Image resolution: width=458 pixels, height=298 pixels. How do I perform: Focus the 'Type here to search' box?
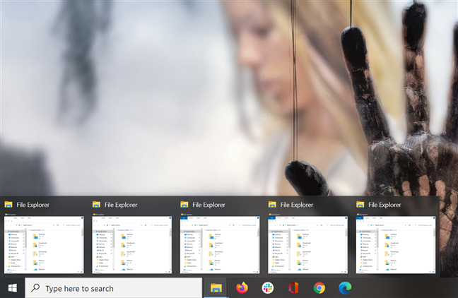[x=113, y=288]
